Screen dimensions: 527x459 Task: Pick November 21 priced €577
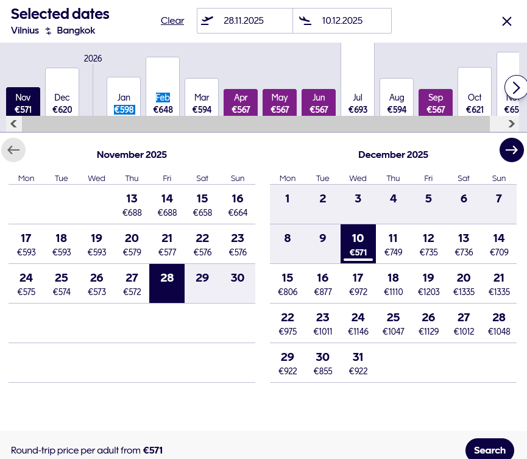[x=167, y=244]
